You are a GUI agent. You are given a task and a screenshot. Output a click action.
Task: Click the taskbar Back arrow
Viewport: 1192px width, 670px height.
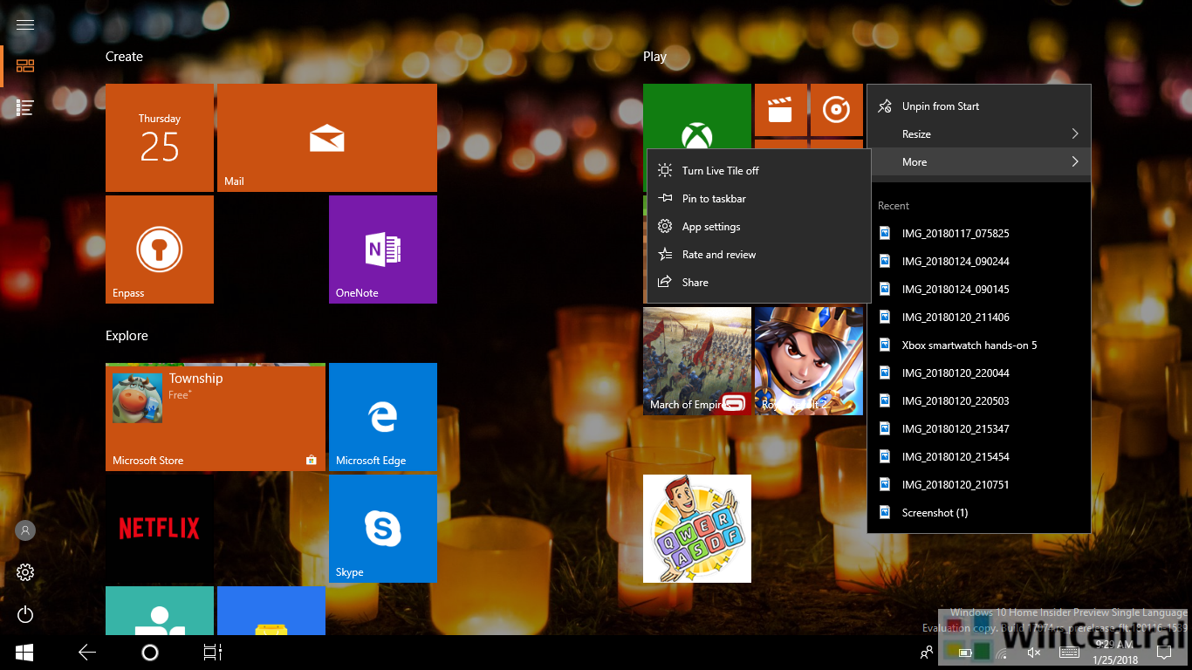[87, 652]
